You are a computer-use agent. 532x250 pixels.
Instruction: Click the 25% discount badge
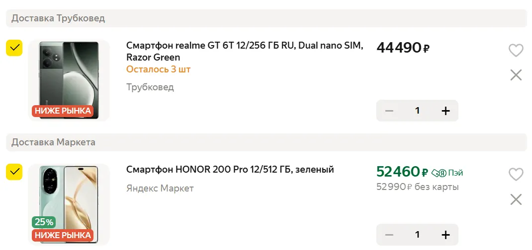44,222
